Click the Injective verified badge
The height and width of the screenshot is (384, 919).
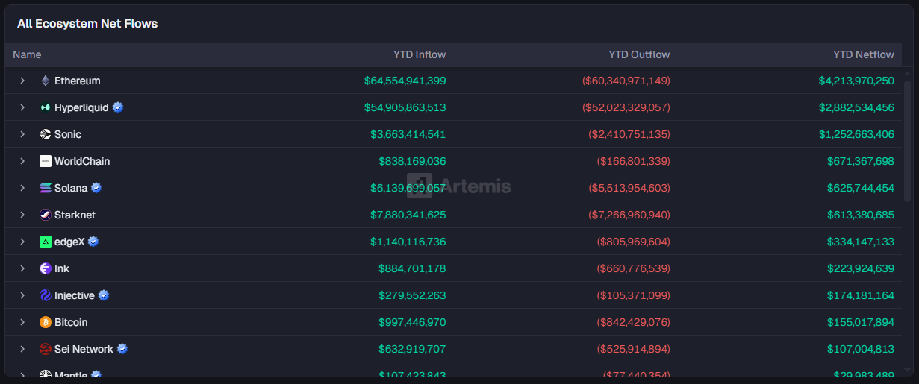tap(104, 295)
